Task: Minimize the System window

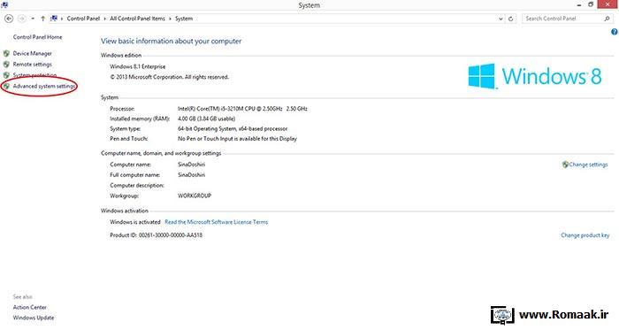Action: click(x=579, y=4)
